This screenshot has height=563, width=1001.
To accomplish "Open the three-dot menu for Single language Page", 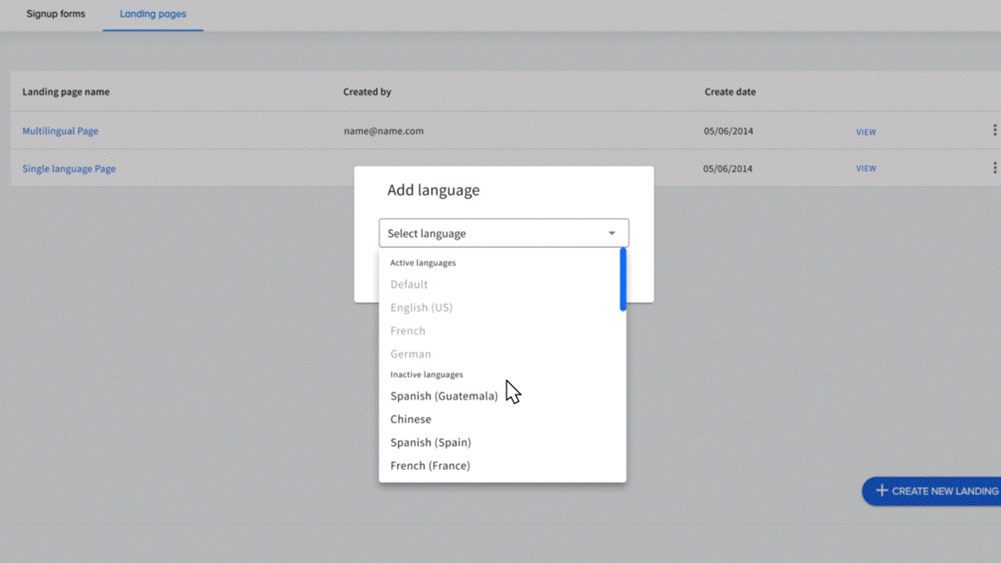I will click(994, 168).
